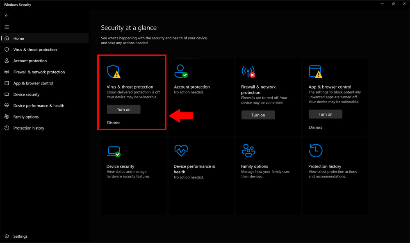410x243 pixels.
Task: Open the Protection history clock icon tile
Action: (315, 151)
